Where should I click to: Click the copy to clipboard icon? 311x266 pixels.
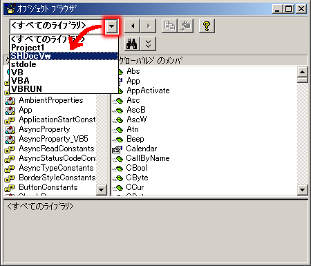tap(169, 26)
